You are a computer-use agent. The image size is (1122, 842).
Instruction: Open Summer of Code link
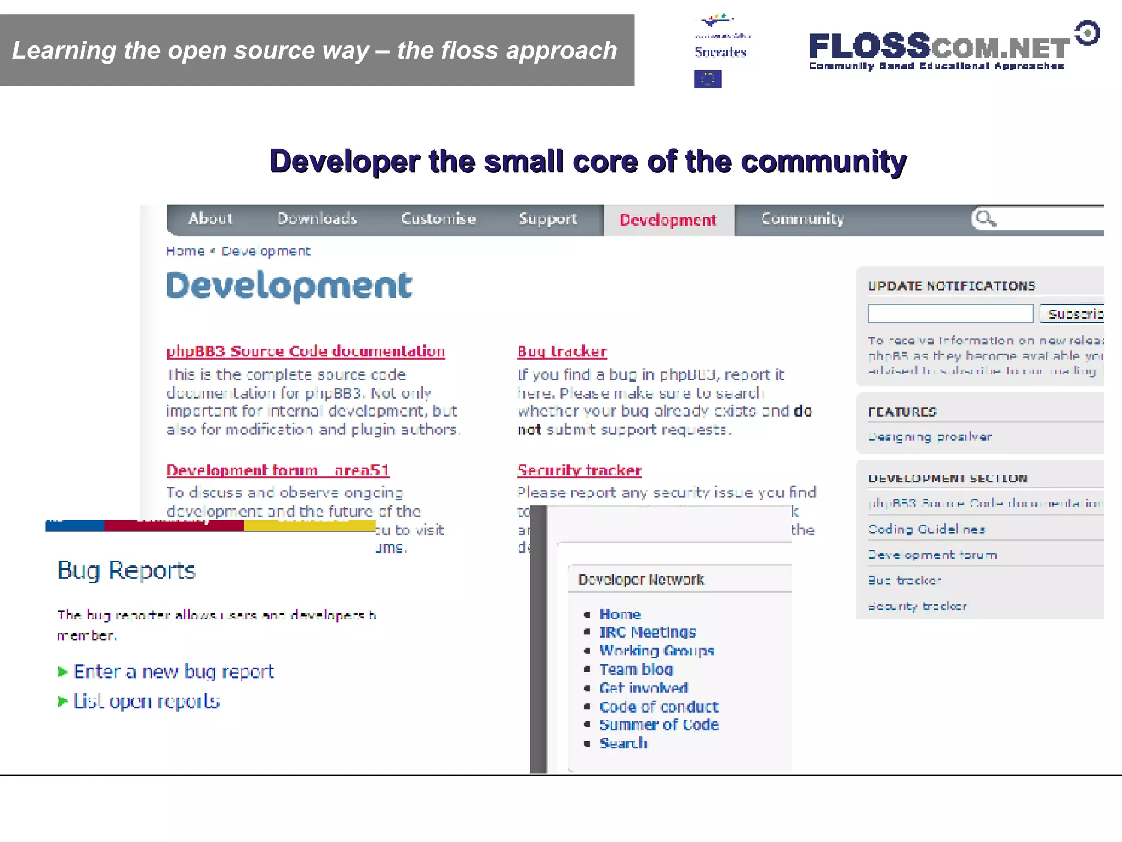tap(659, 725)
